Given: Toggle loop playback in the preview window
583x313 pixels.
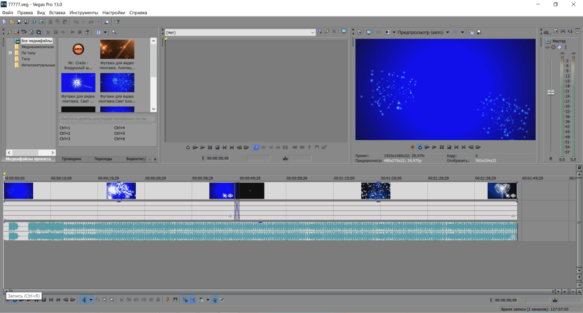Looking at the screenshot, I should tap(420, 147).
